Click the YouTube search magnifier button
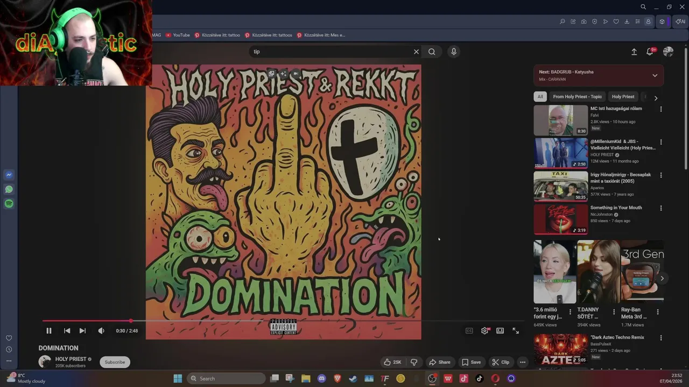 click(x=432, y=52)
